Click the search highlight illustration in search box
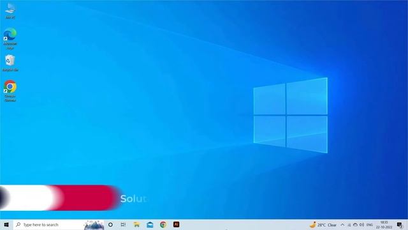Viewport: 408px width, 230px height. click(x=94, y=225)
